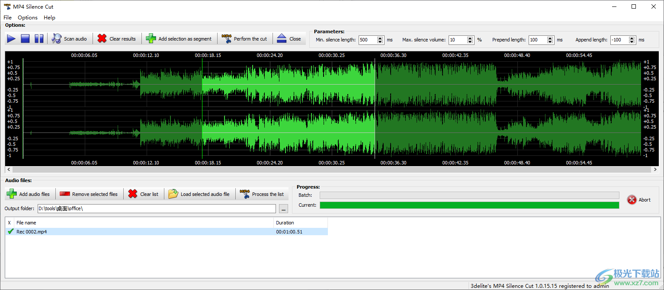Sort by File name column header

[x=144, y=223]
